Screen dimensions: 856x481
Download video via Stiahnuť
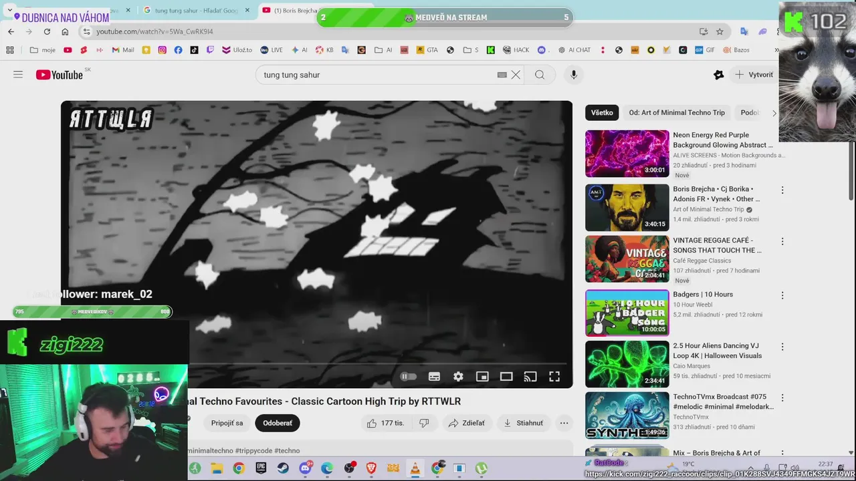524,423
